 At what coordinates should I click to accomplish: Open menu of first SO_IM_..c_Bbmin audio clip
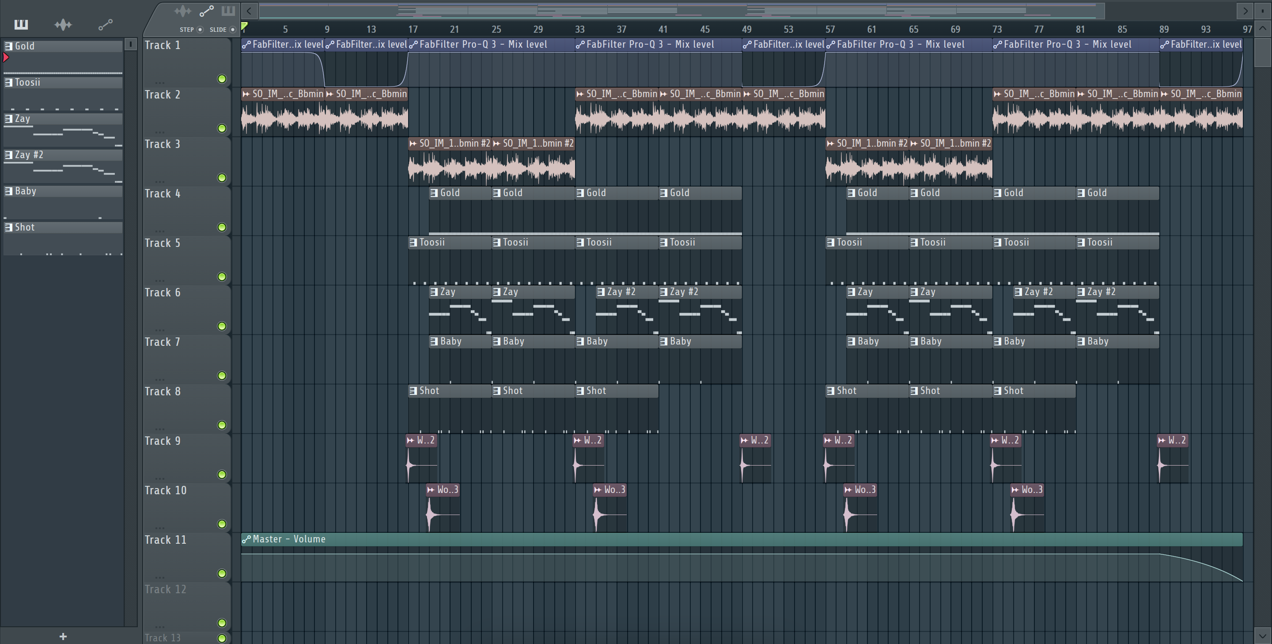246,94
